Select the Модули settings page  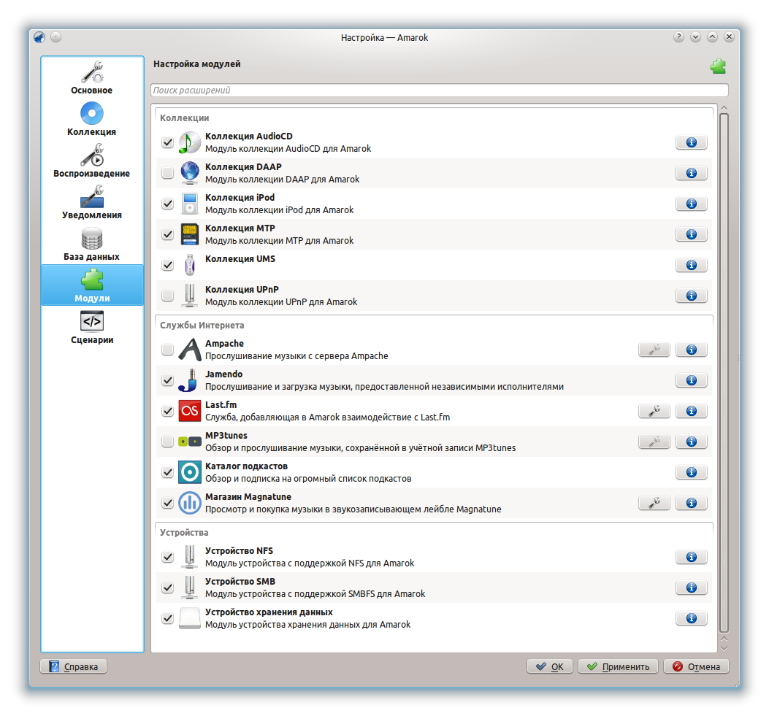click(92, 285)
